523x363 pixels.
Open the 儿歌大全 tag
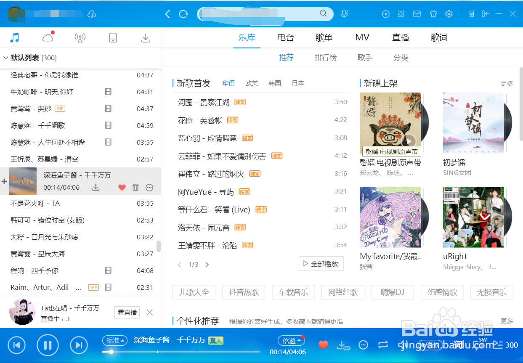(194, 292)
